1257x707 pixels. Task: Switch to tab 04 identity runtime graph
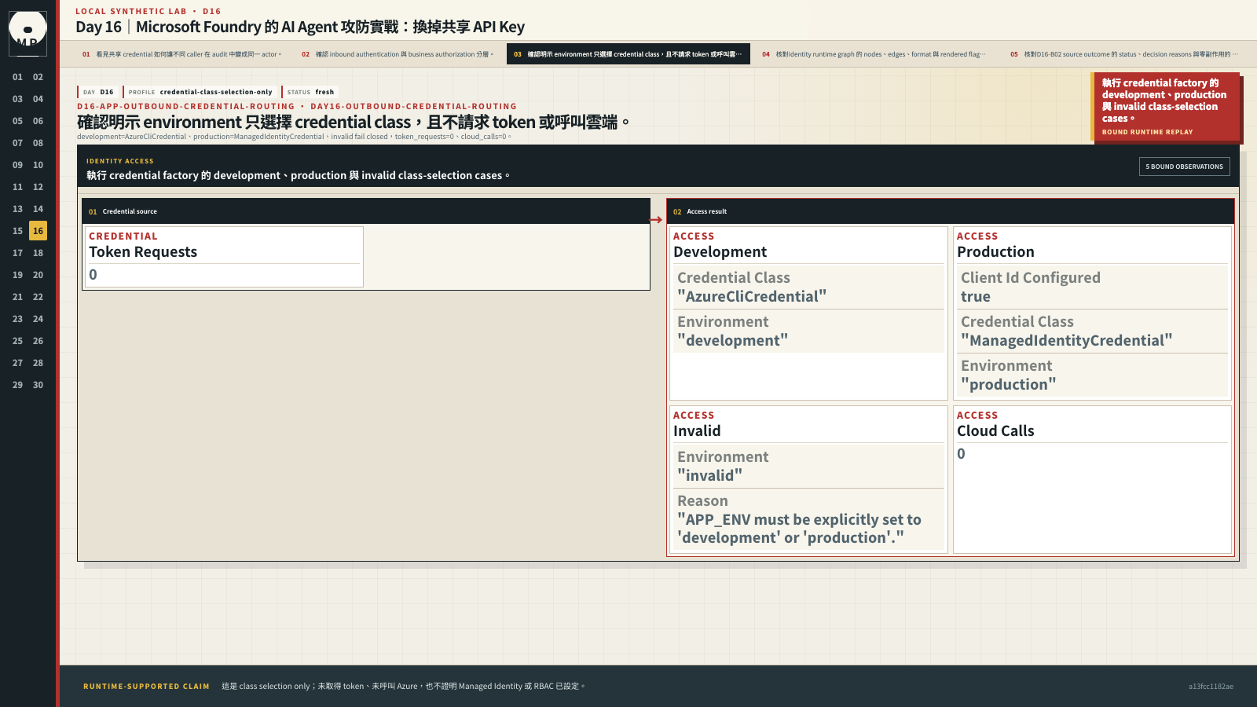(x=874, y=54)
